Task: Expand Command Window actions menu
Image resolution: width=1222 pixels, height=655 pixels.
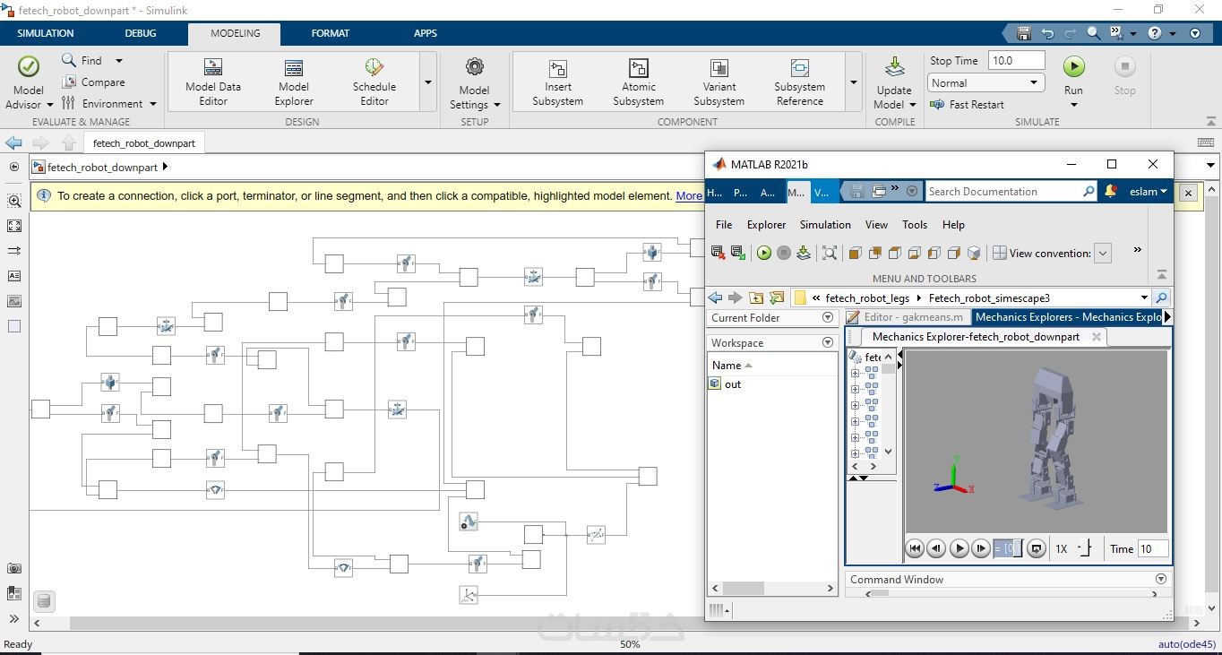Action: (x=1161, y=580)
